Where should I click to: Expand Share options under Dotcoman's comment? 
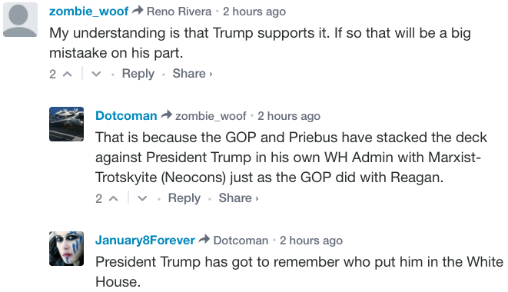[238, 198]
